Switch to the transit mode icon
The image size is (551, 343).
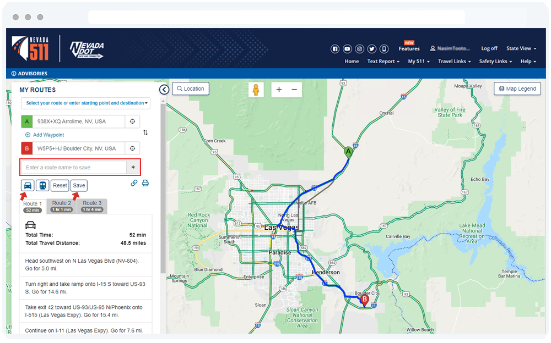[42, 185]
